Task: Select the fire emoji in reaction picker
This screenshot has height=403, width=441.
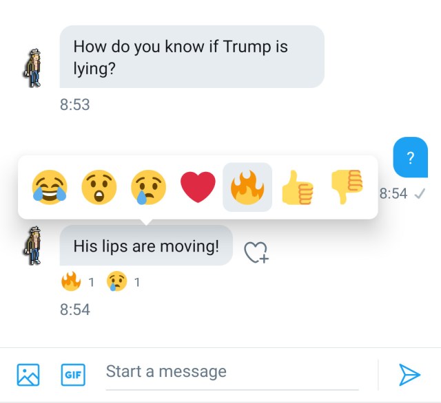Action: point(247,187)
